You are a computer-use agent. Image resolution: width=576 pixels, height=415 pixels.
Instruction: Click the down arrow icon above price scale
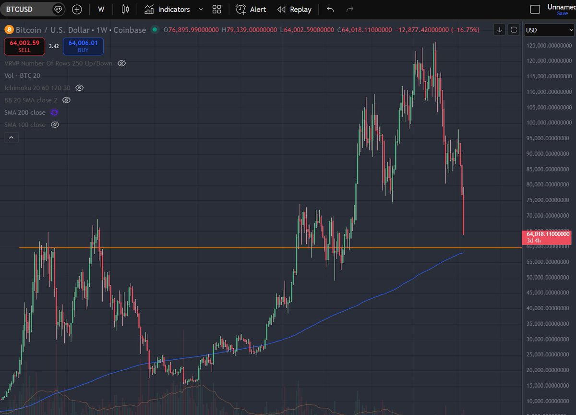500,30
